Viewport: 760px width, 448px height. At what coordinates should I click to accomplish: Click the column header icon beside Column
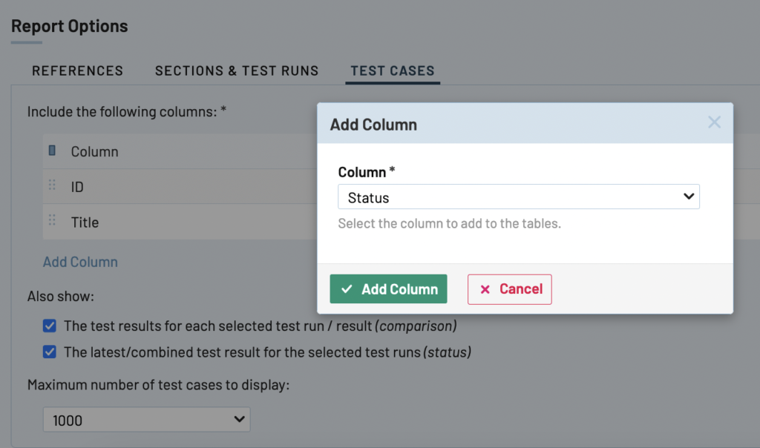(x=52, y=151)
